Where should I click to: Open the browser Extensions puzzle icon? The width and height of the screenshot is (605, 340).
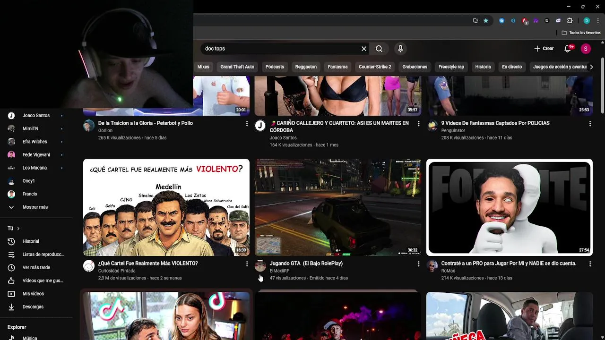570,21
